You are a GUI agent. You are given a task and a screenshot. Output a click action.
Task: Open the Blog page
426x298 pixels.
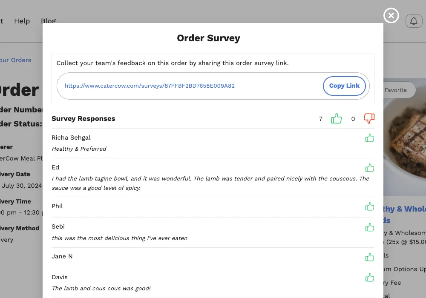[48, 21]
